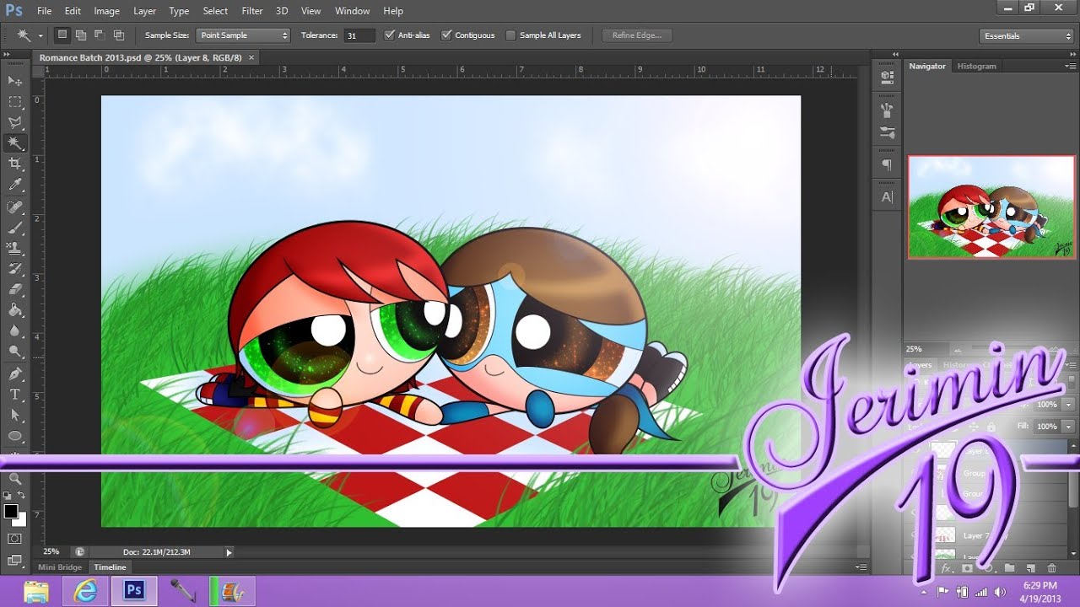The width and height of the screenshot is (1080, 607).
Task: Select the Ellipse shape tool
Action: [x=15, y=436]
